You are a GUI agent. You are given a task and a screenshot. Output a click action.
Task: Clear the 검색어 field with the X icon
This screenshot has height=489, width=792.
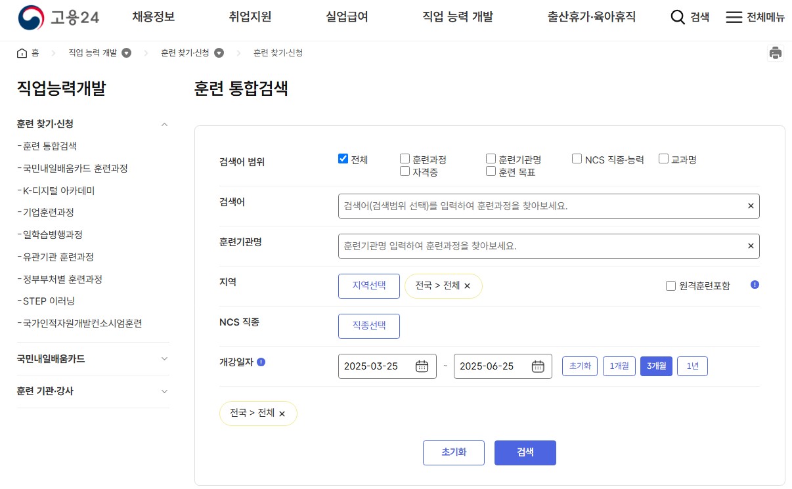pos(750,205)
